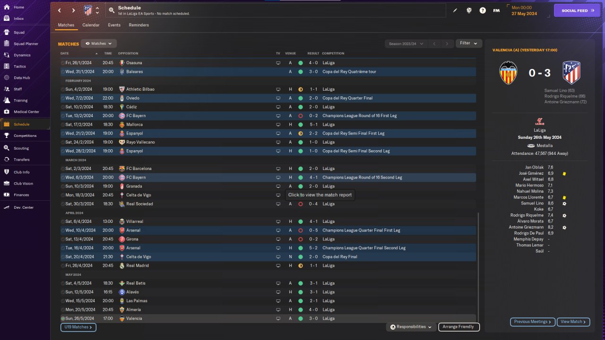Click the back navigation arrow
This screenshot has height=340, width=605.
point(59,10)
